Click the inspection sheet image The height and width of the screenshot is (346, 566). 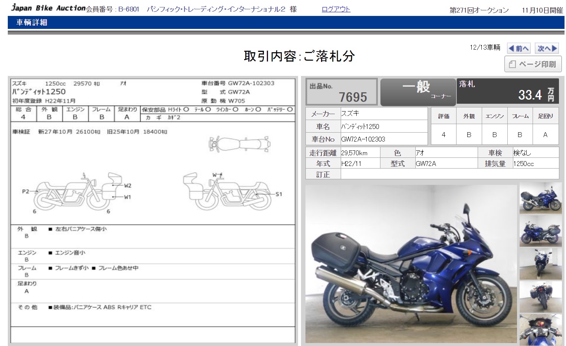[153, 211]
